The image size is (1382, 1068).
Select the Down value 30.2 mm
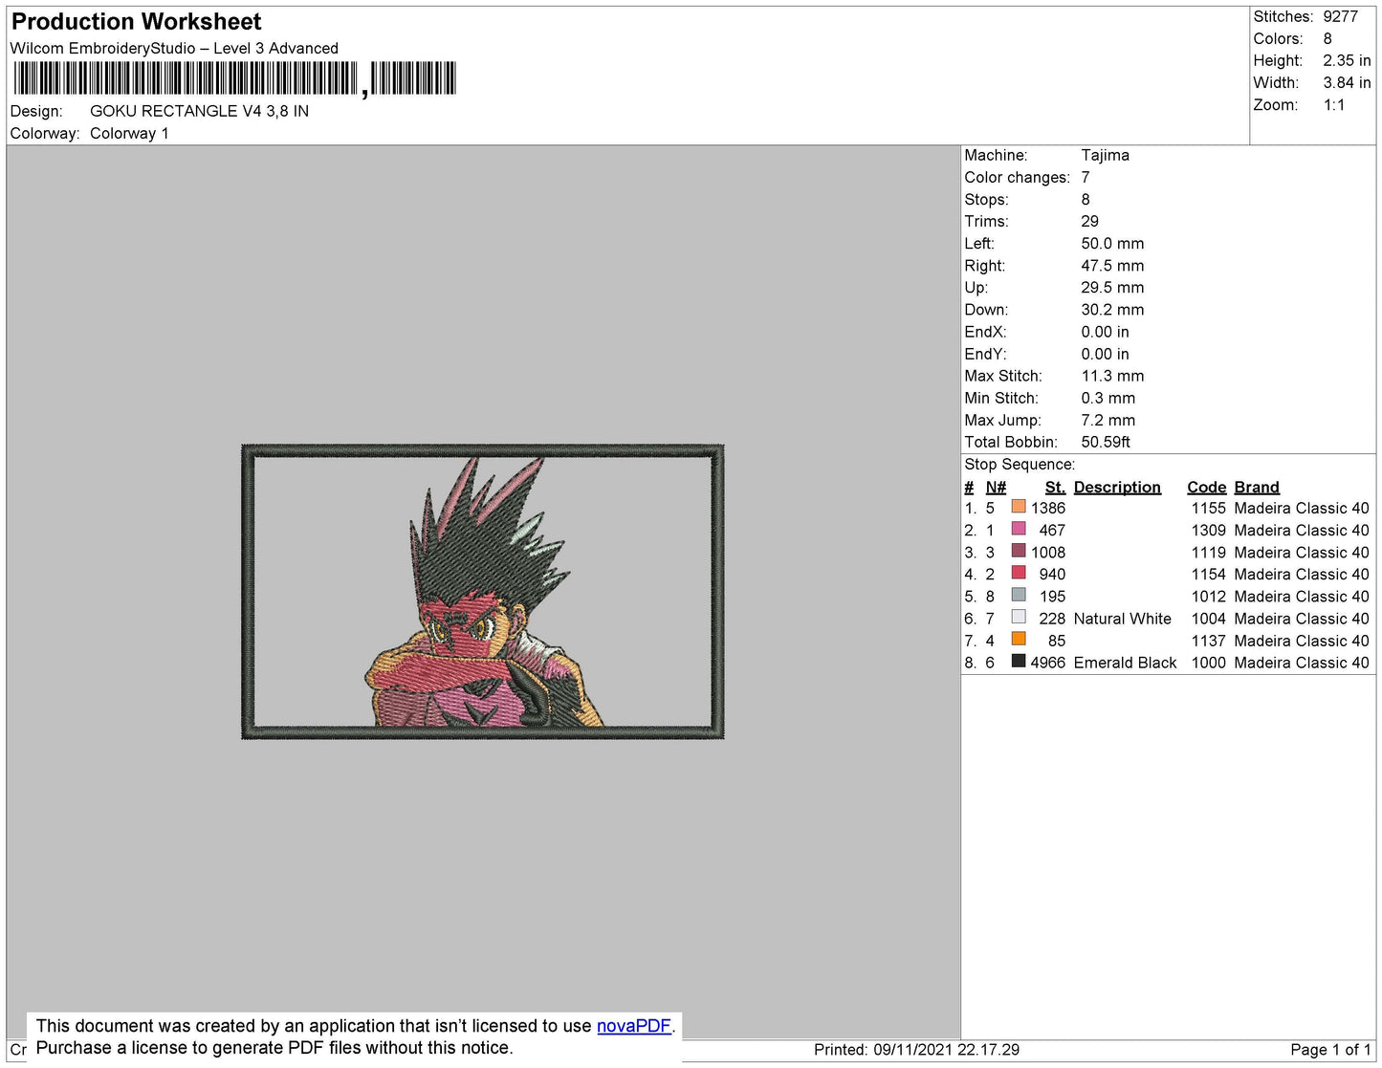click(1112, 310)
